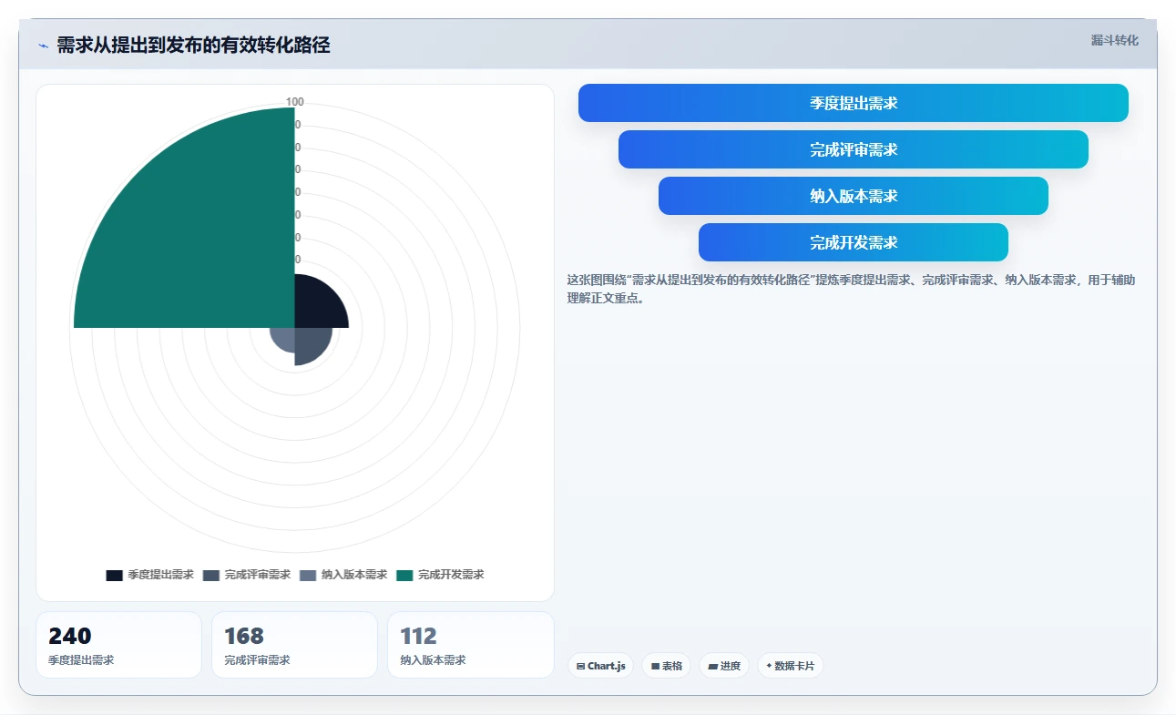The width and height of the screenshot is (1176, 715).
Task: Click the chart axis label 100
Action: [x=295, y=102]
